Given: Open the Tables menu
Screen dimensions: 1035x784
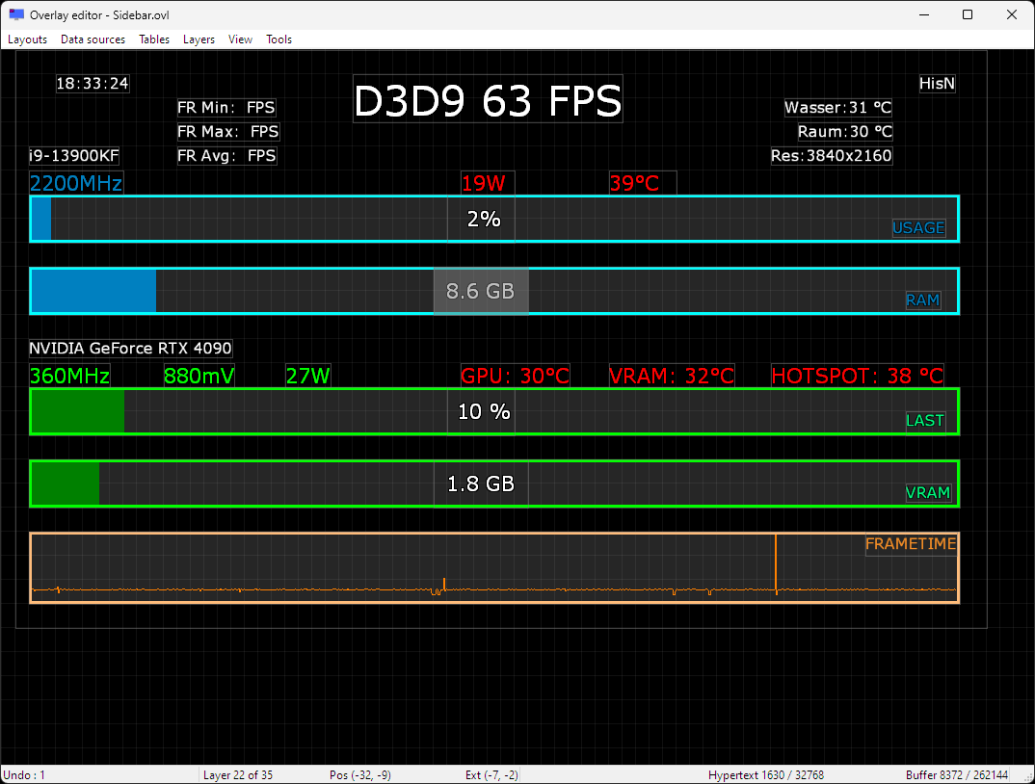Looking at the screenshot, I should pos(154,39).
